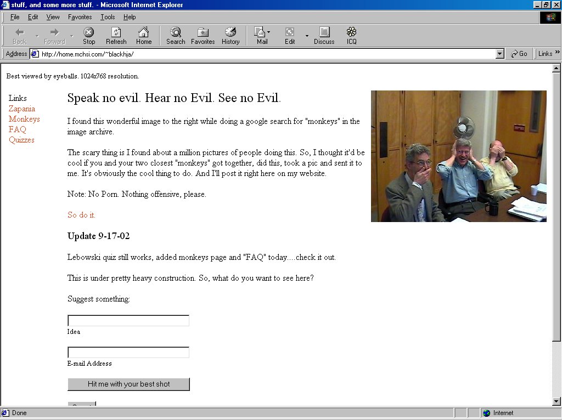Screen dimensions: 562x420
Task: Launch ICQ from the toolbar
Action: coord(351,36)
